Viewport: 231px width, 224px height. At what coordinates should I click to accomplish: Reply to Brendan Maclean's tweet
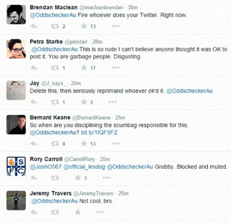pyautogui.click(x=34, y=26)
